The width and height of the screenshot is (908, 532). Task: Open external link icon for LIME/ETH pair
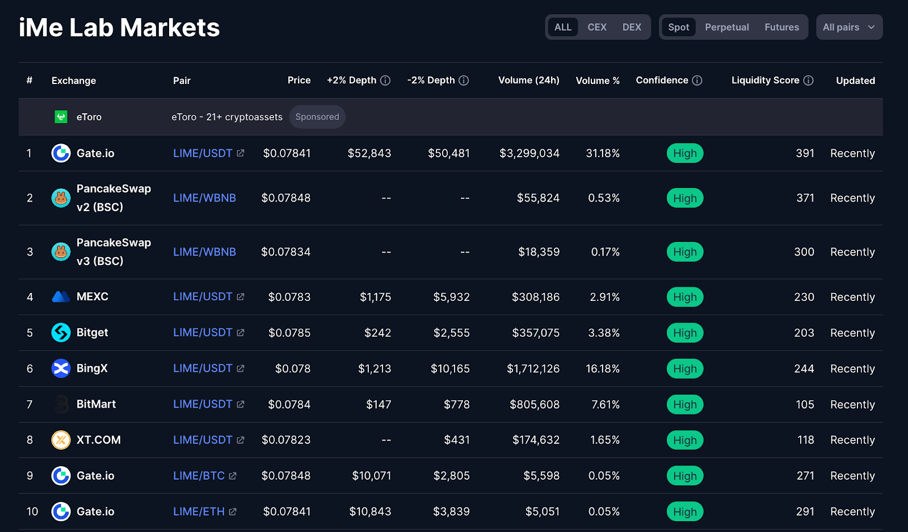(233, 512)
